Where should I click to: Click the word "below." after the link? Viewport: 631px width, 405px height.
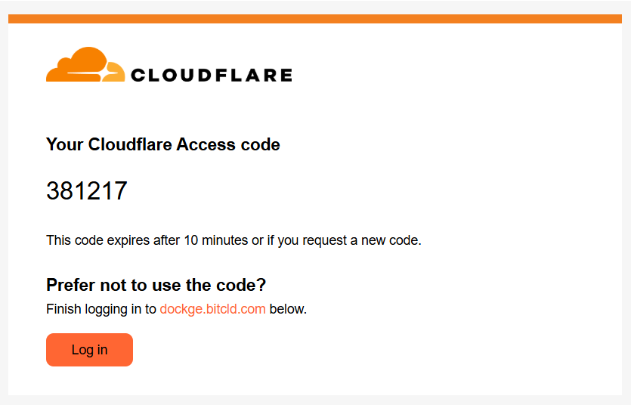288,309
